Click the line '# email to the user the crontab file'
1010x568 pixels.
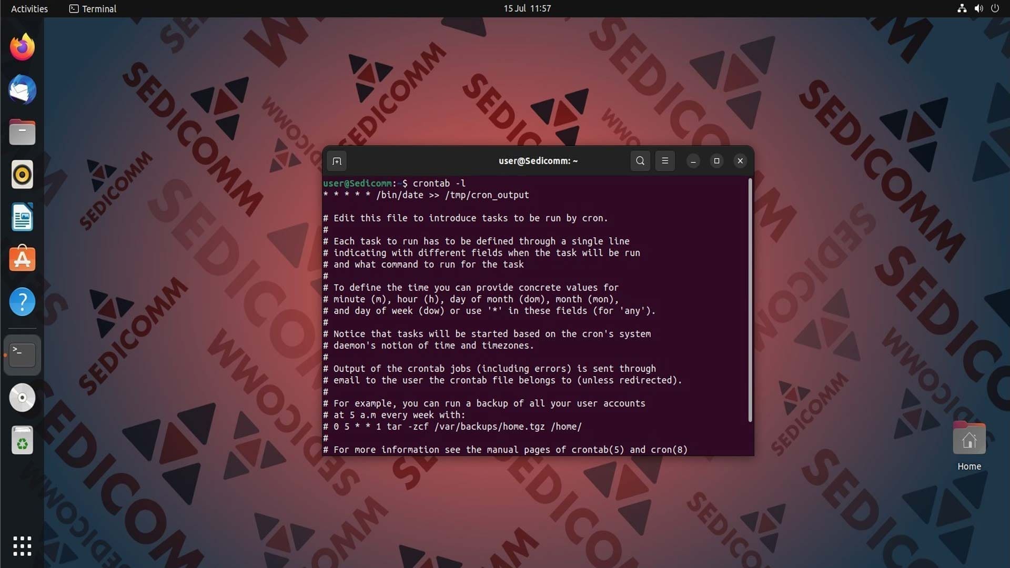[x=502, y=380]
